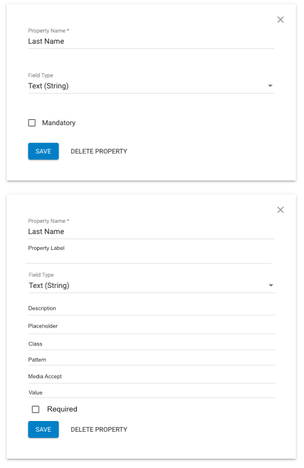Save the bottom property card
The height and width of the screenshot is (468, 304).
43,429
